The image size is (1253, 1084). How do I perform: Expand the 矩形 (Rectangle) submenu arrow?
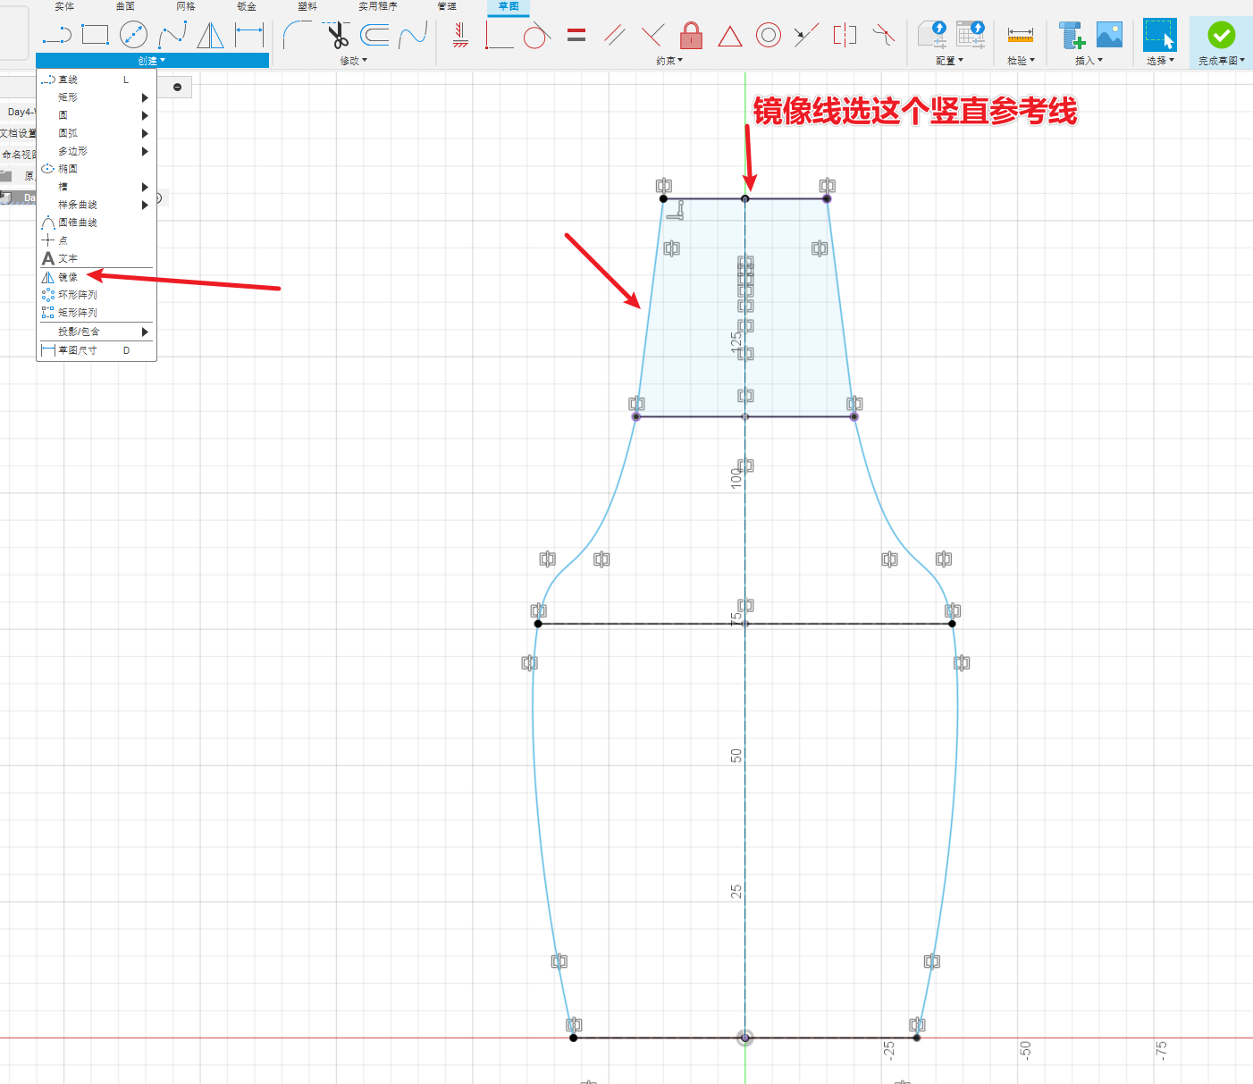click(x=145, y=97)
